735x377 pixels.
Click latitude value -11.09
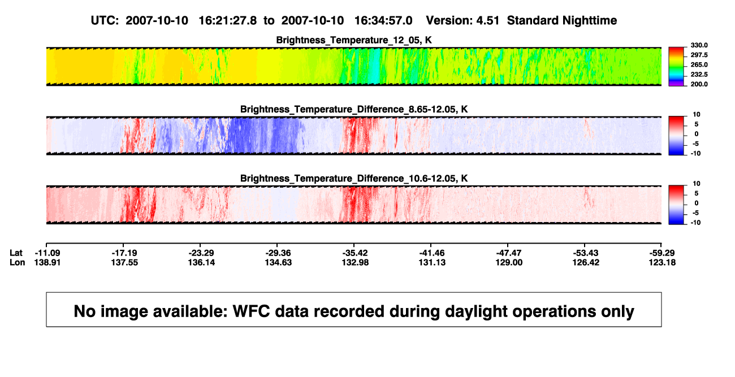pos(47,253)
